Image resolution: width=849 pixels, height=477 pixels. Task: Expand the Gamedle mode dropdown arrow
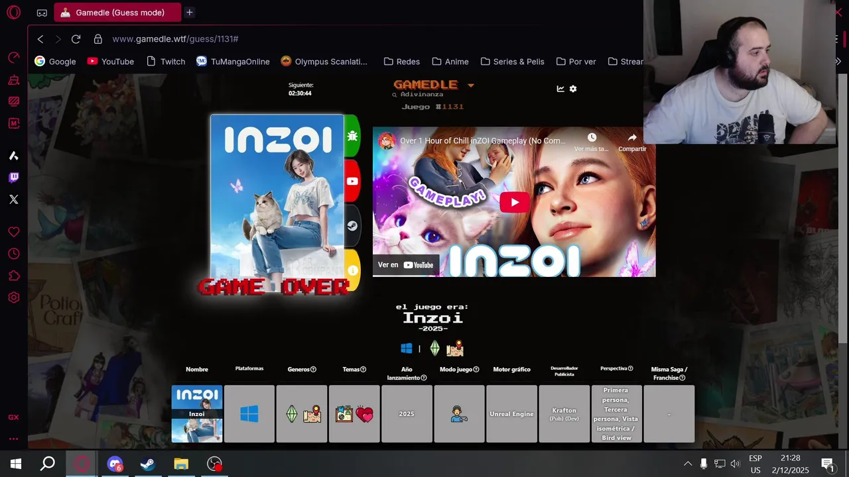(471, 85)
